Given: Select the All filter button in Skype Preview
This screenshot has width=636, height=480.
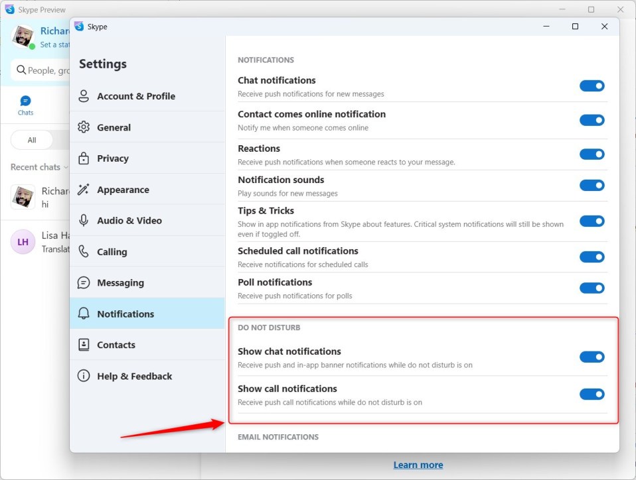Looking at the screenshot, I should coord(32,140).
